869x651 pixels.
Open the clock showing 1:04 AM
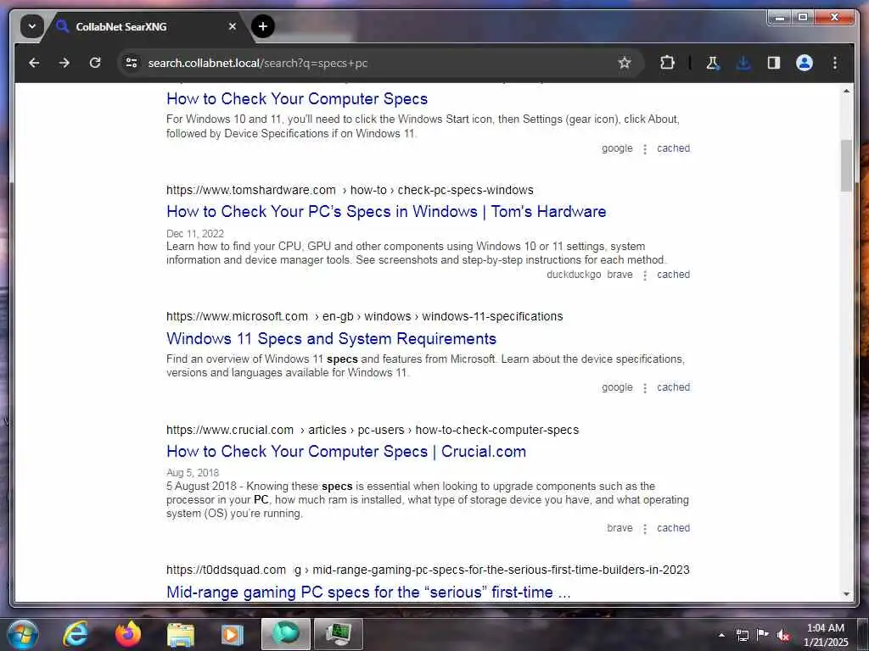click(826, 635)
